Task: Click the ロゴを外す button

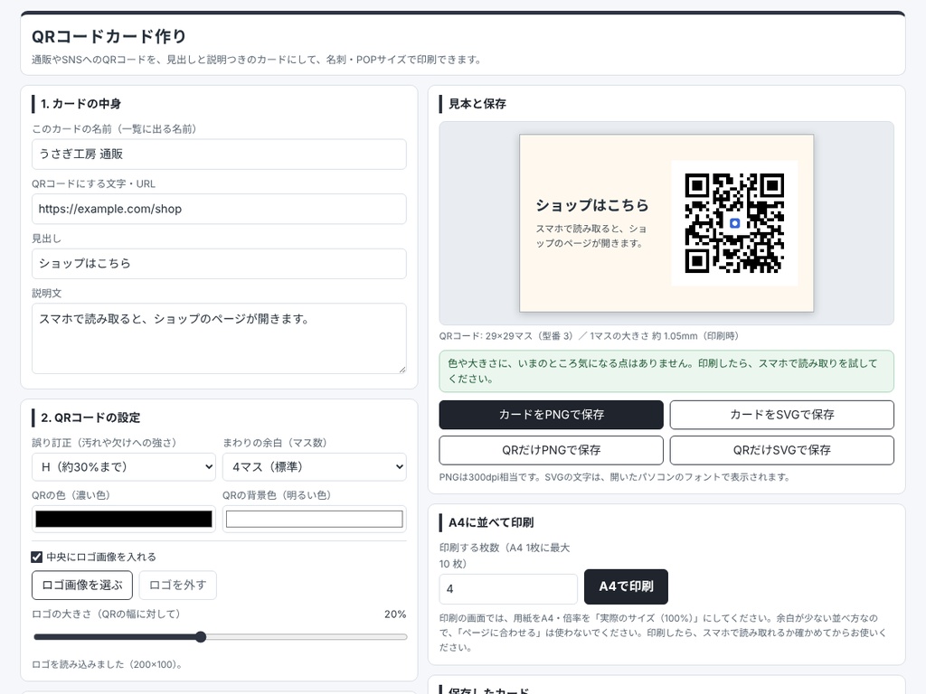Action: tap(178, 585)
